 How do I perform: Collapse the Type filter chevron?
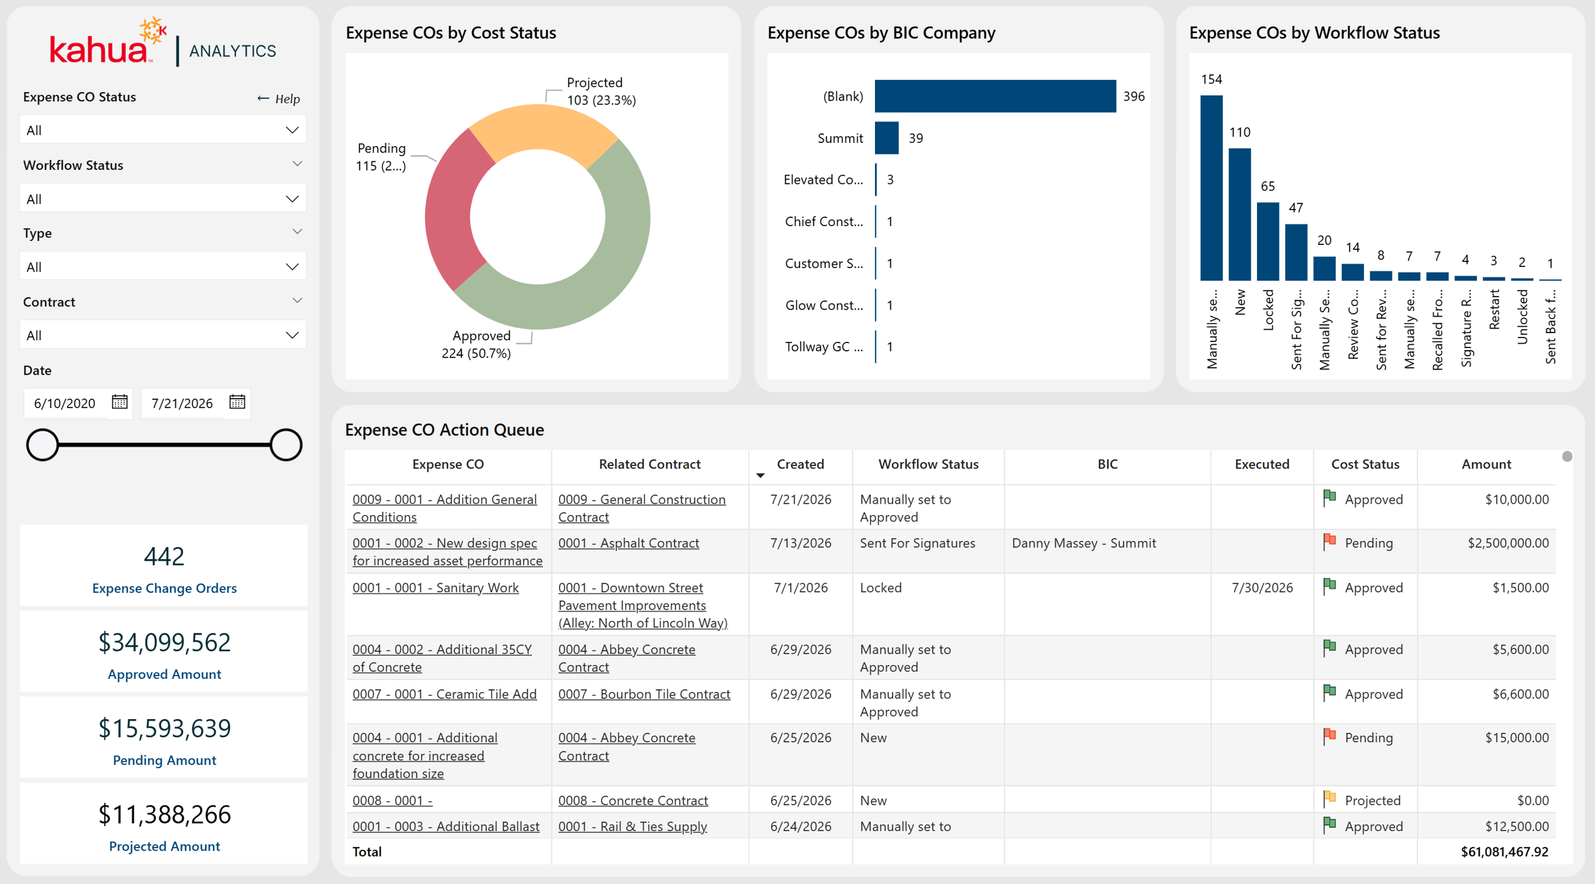click(297, 232)
